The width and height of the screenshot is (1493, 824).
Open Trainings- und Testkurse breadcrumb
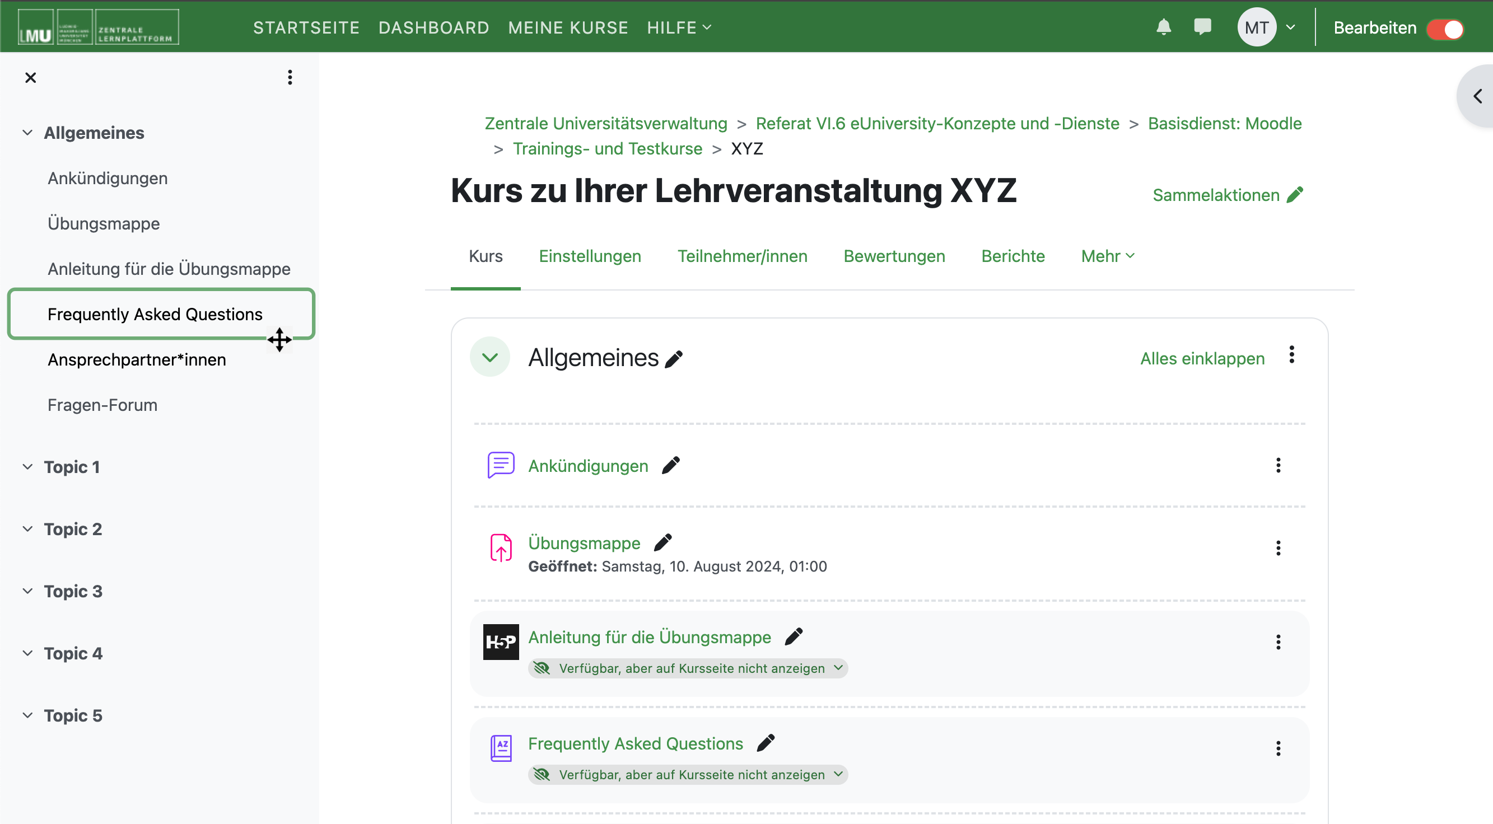(x=608, y=149)
